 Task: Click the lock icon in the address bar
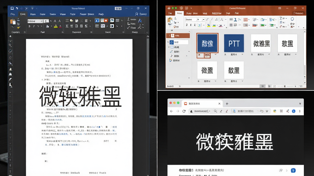[191, 111]
